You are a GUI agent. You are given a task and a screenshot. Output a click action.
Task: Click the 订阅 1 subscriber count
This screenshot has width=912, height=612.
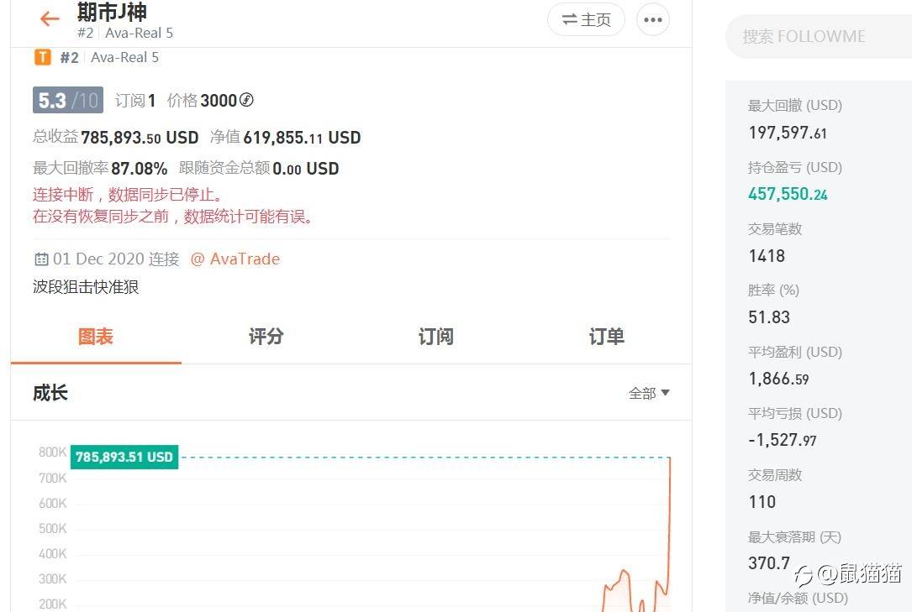[x=135, y=101]
